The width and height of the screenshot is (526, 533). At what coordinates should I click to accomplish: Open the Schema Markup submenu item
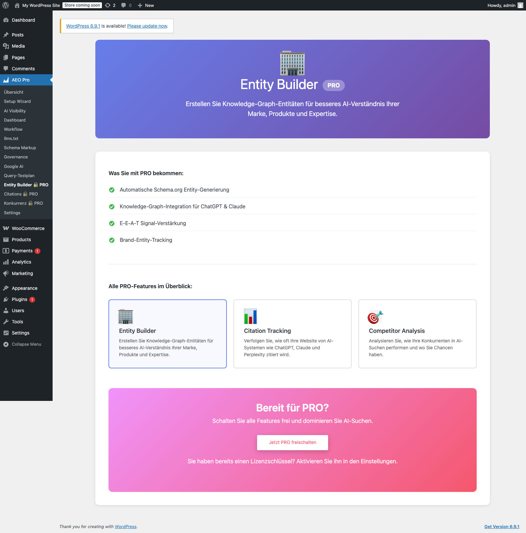(x=20, y=148)
